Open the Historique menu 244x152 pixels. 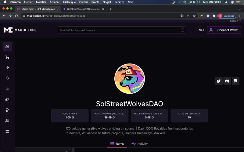pos(70,2)
